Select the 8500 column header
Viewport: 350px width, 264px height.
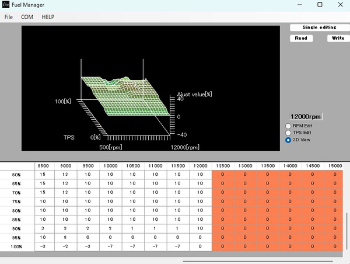(43, 166)
